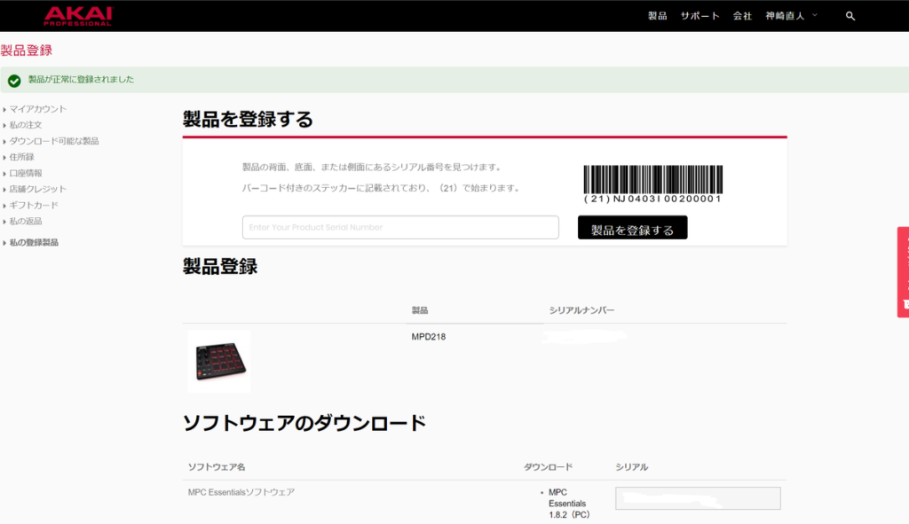Viewport: 909px width, 524px height.
Task: Expand the 神崎直人 account dropdown
Action: pyautogui.click(x=791, y=16)
